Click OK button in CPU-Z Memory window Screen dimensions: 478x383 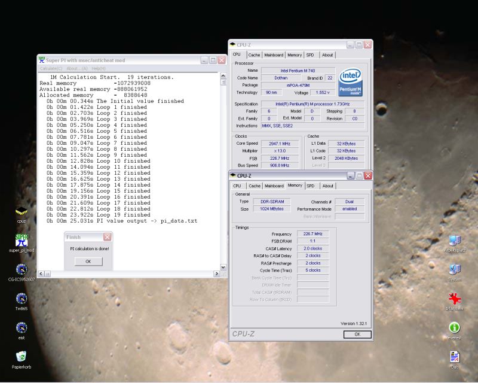point(357,335)
